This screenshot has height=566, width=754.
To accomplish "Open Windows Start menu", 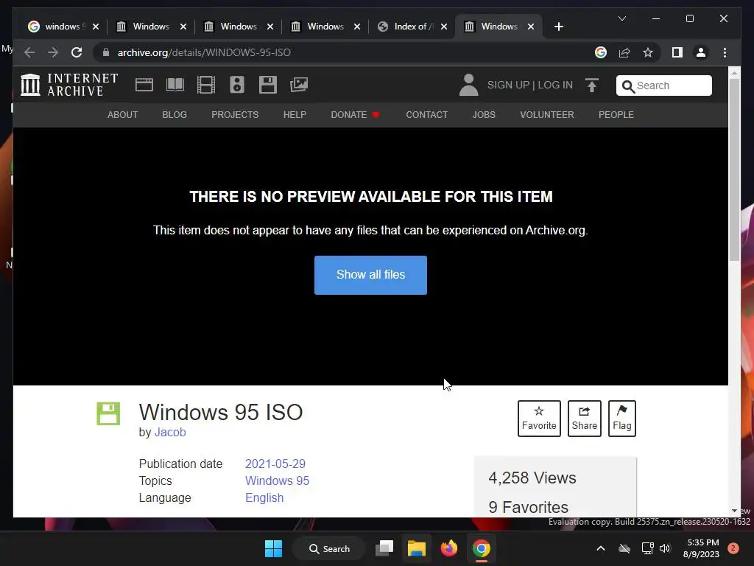I will tap(274, 548).
